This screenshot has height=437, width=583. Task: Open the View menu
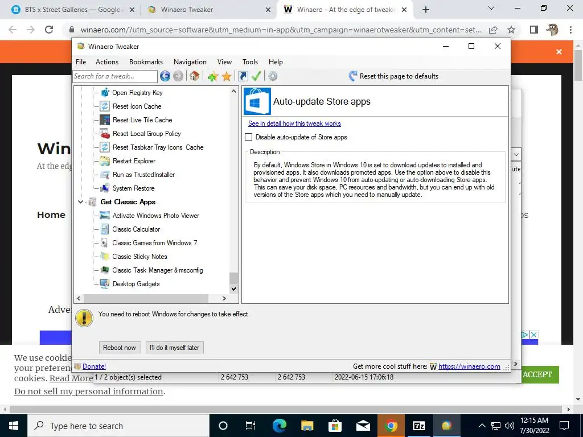point(224,62)
